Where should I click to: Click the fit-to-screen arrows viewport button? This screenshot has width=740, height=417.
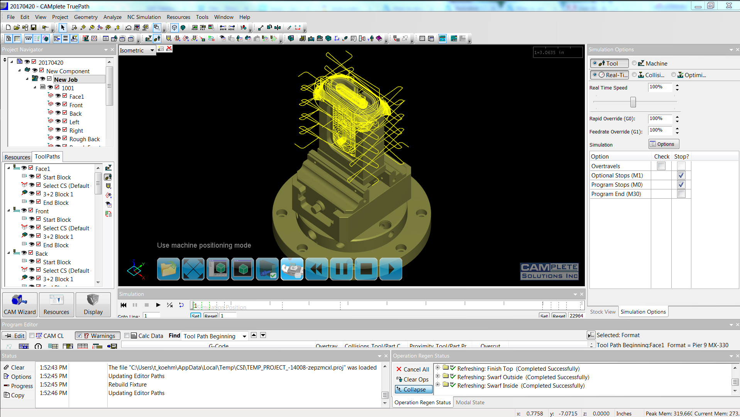click(x=193, y=269)
